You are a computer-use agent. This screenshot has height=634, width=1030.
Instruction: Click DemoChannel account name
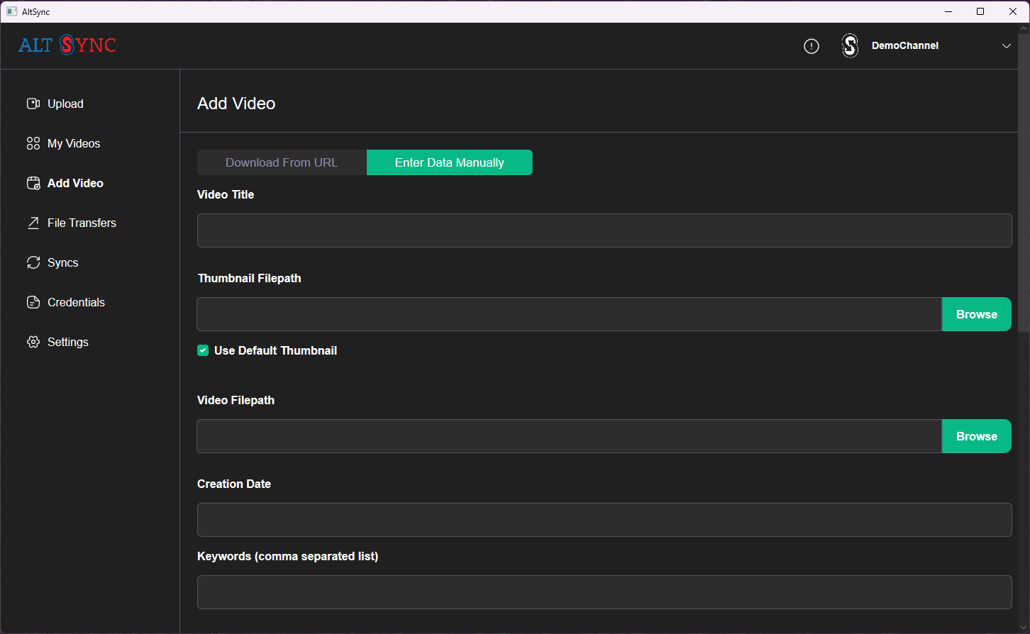pos(905,45)
